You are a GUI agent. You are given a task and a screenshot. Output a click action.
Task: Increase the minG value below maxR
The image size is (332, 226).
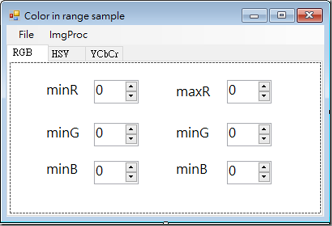tap(264, 129)
